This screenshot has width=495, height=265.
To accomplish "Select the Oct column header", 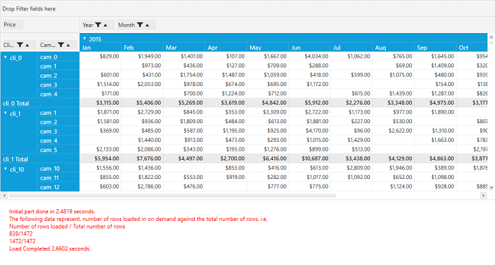I will click(x=472, y=47).
